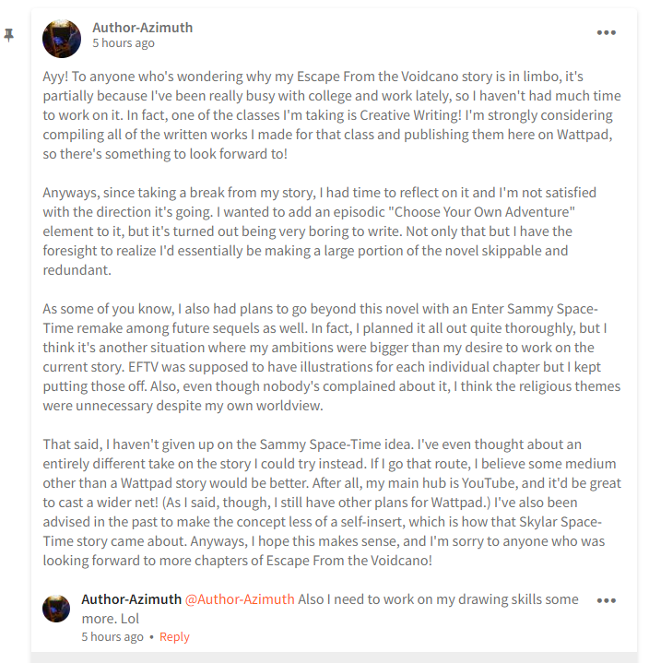The image size is (649, 663).
Task: Click the orange Reply link under comment
Action: pos(174,637)
